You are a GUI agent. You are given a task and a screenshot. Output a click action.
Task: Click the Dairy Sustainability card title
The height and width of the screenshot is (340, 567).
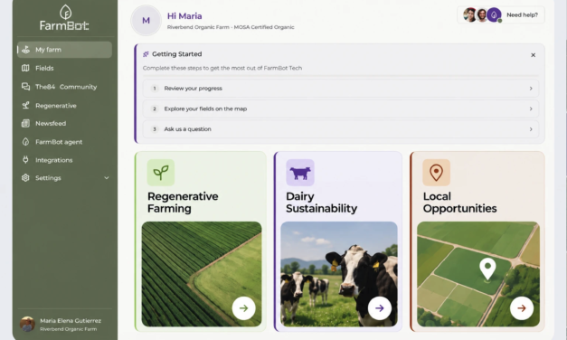tap(321, 203)
